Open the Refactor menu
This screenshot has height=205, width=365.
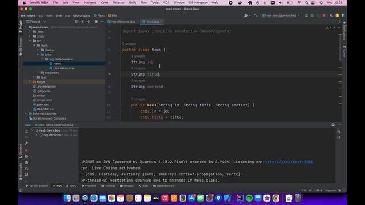119,2
